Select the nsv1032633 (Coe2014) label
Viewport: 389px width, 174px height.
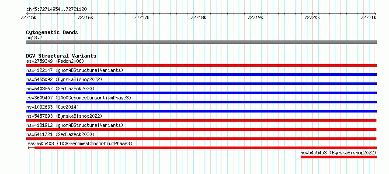click(x=52, y=107)
